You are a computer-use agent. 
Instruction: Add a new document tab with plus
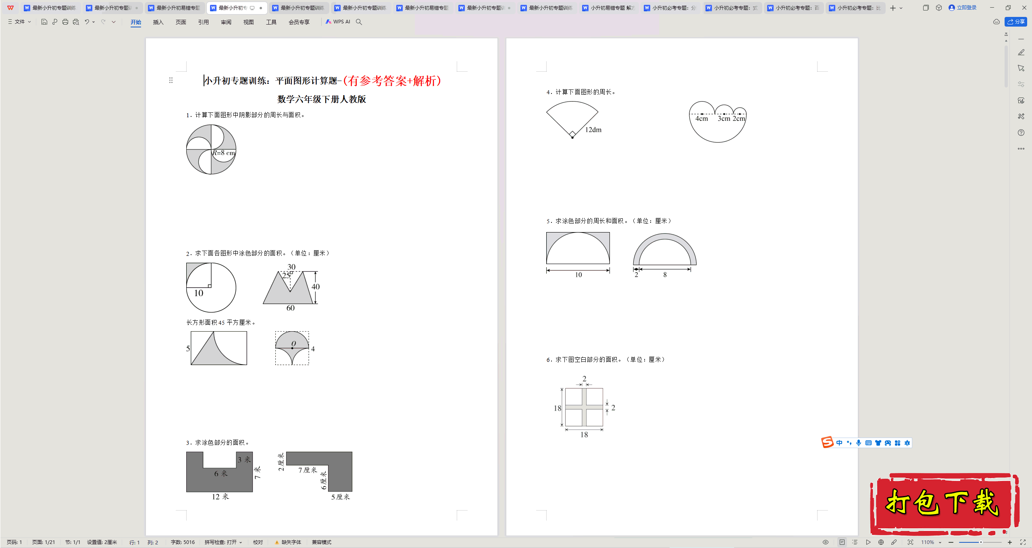click(x=893, y=8)
